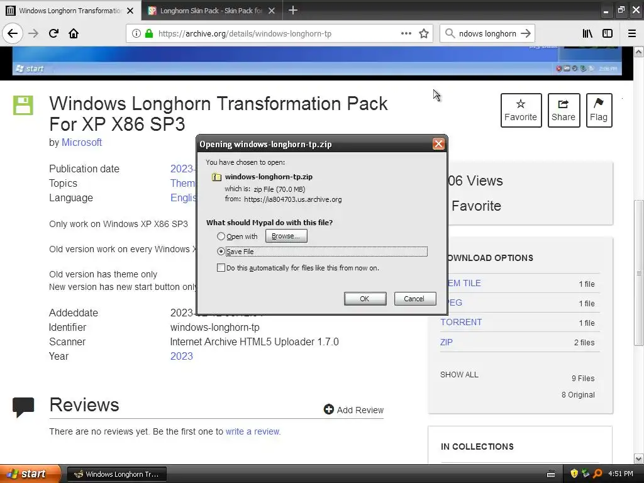644x483 pixels.
Task: Click the browser forward arrow
Action: pos(33,33)
